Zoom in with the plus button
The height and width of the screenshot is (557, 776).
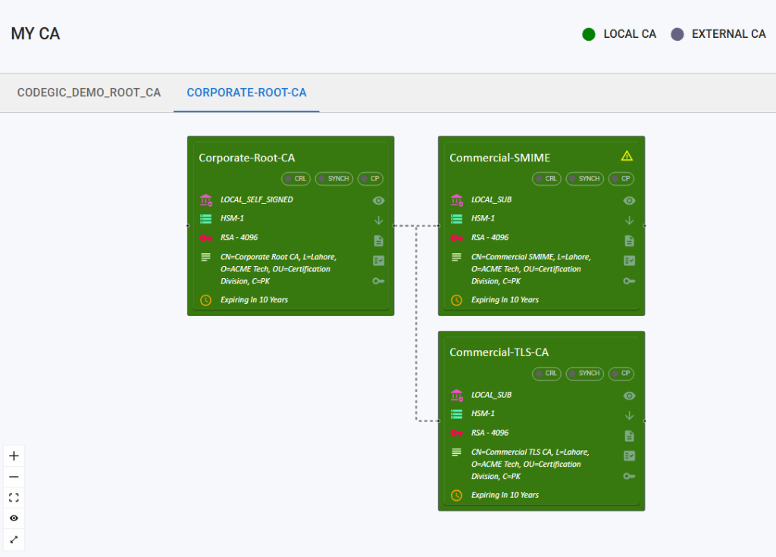pyautogui.click(x=14, y=456)
